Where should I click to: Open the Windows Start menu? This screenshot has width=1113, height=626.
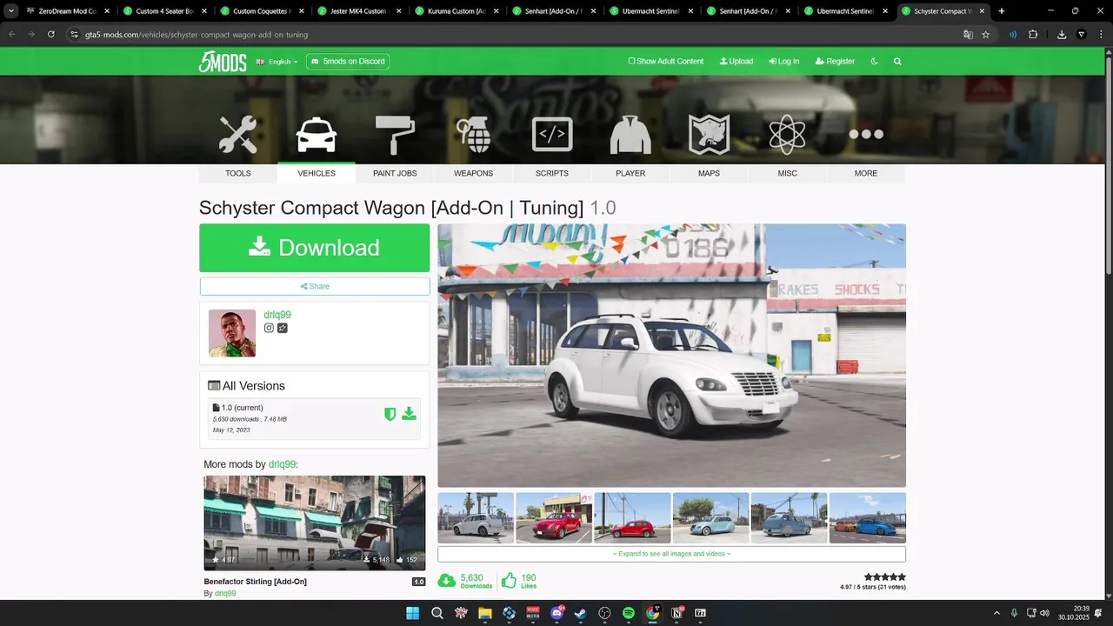[413, 613]
